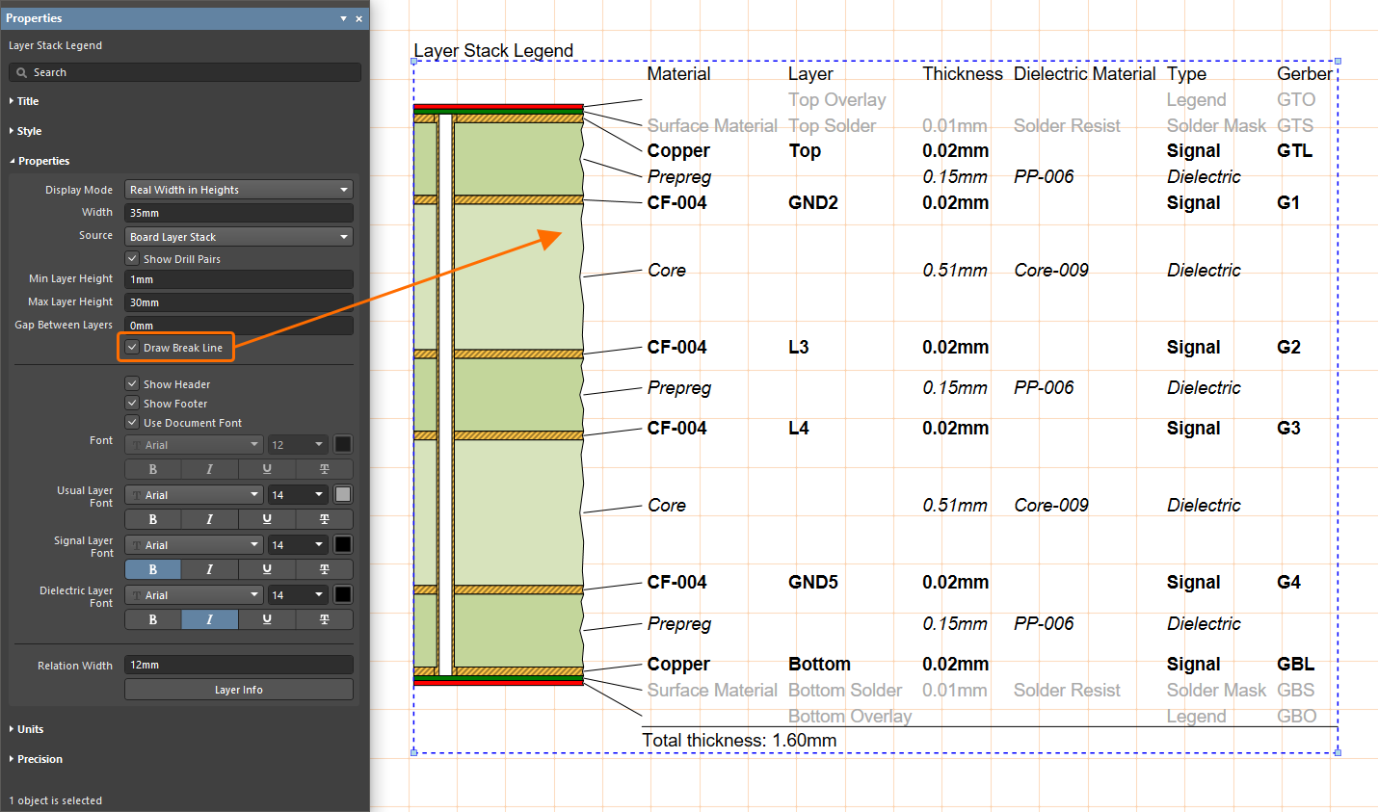Toggle Strikethrough for Signal Layer Font
The height and width of the screenshot is (812, 1378).
pyautogui.click(x=325, y=569)
